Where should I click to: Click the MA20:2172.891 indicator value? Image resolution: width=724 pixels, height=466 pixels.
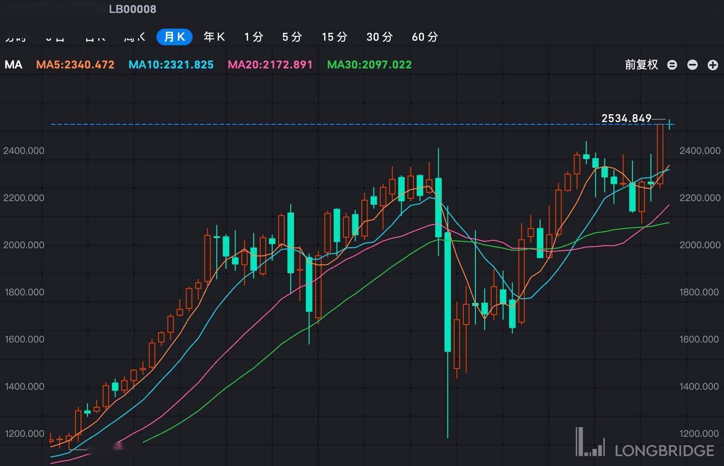pyautogui.click(x=270, y=65)
